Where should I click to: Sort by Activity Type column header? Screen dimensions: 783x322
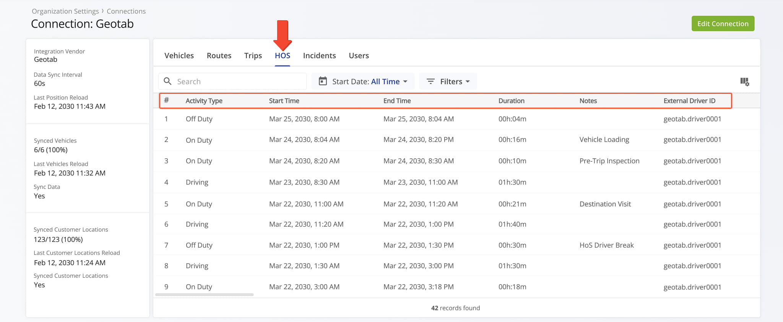click(x=204, y=101)
